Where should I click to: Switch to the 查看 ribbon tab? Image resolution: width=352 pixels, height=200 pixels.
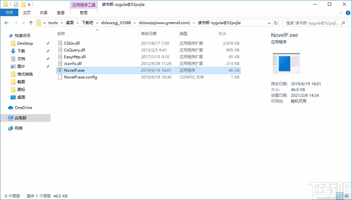[61, 13]
